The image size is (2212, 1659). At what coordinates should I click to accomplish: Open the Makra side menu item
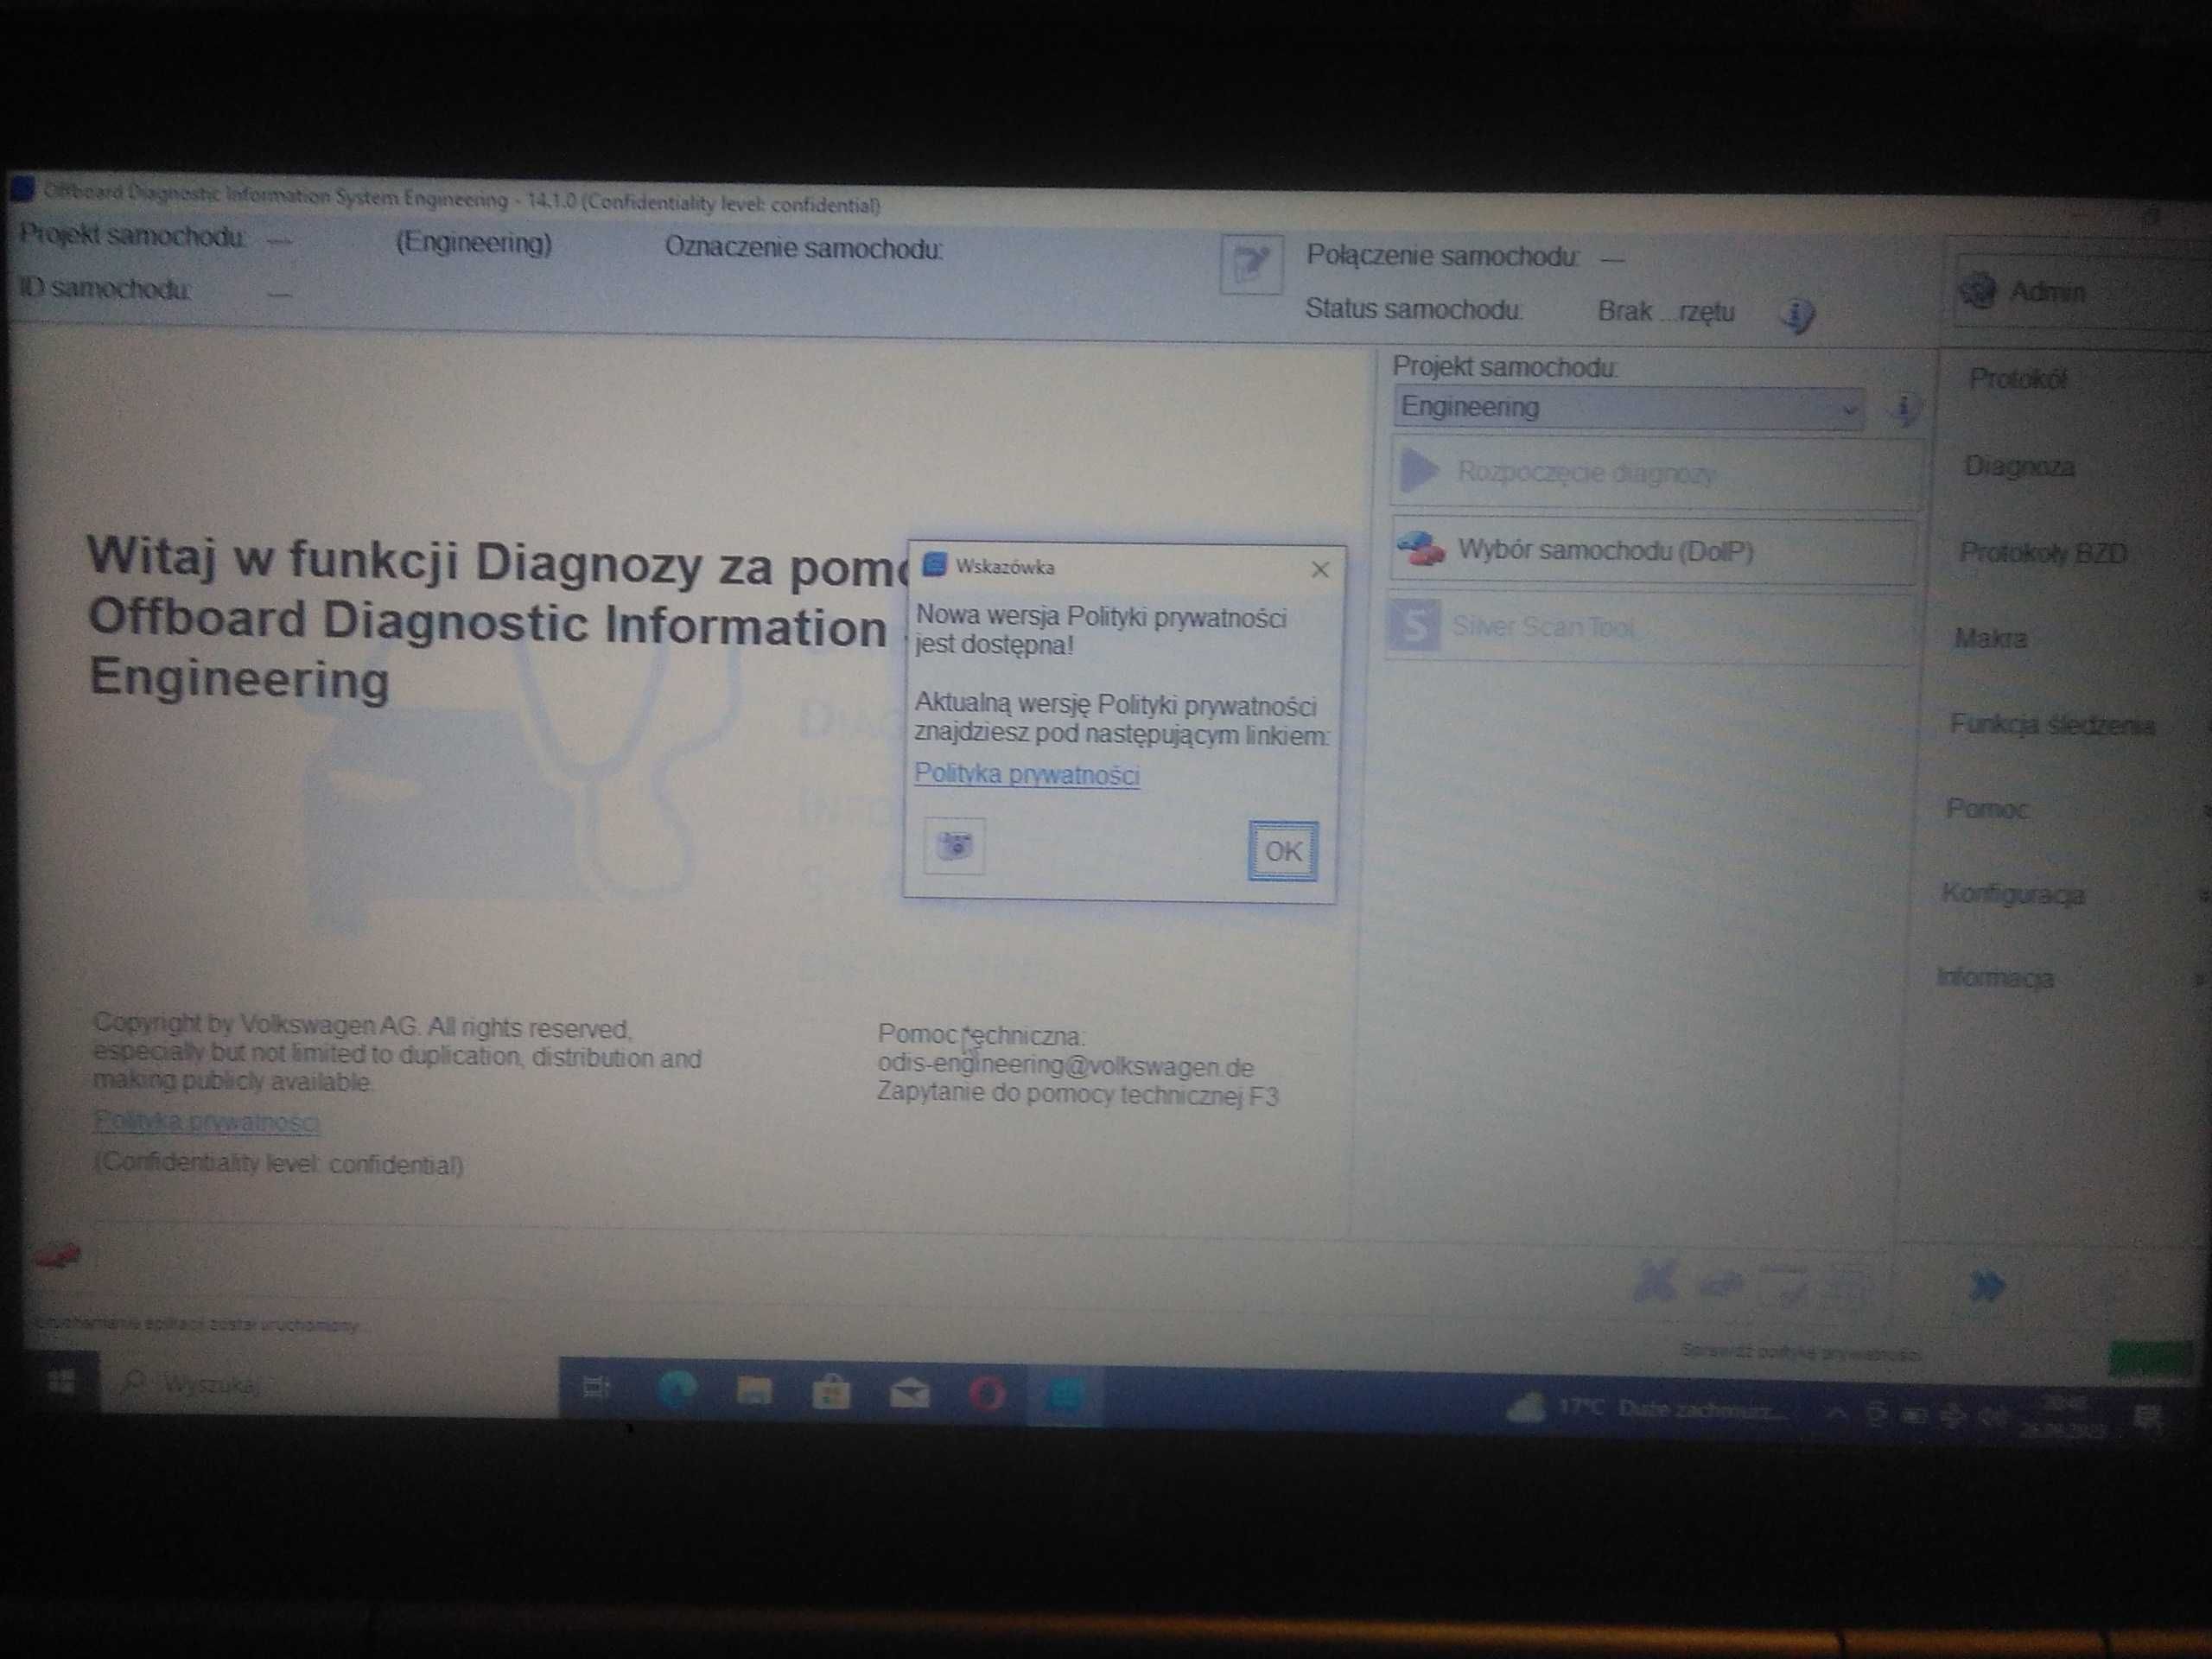point(1990,638)
